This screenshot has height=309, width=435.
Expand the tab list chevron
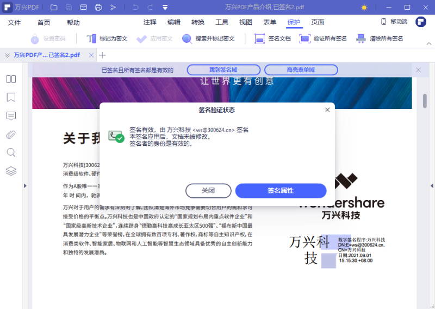tap(7, 55)
